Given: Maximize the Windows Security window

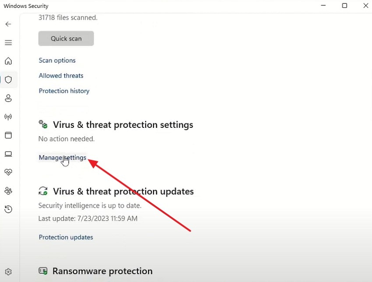Looking at the screenshot, I should (x=344, y=6).
